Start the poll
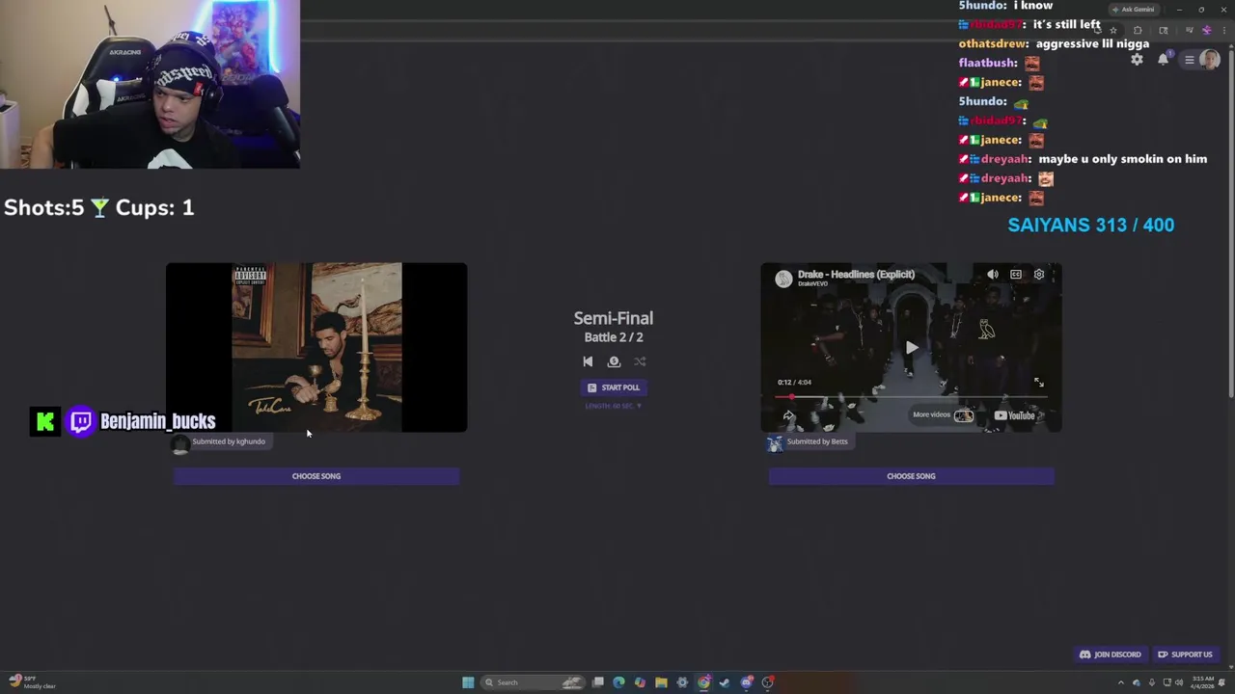This screenshot has height=694, width=1235. [x=614, y=387]
